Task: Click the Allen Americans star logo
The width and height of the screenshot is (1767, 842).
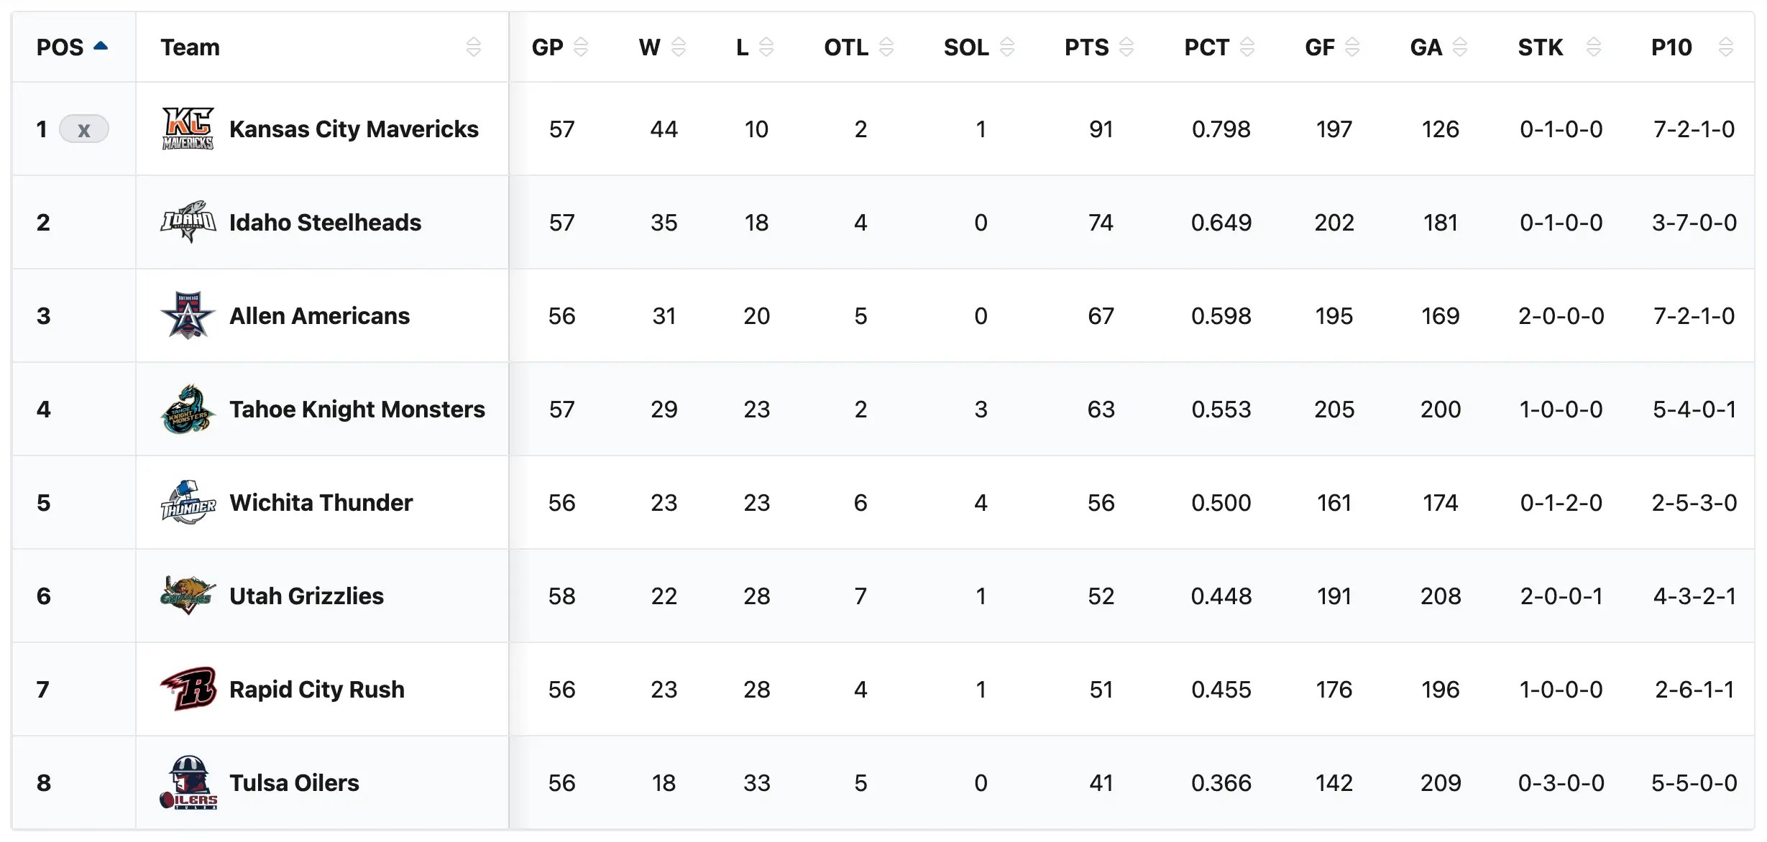Action: coord(188,315)
